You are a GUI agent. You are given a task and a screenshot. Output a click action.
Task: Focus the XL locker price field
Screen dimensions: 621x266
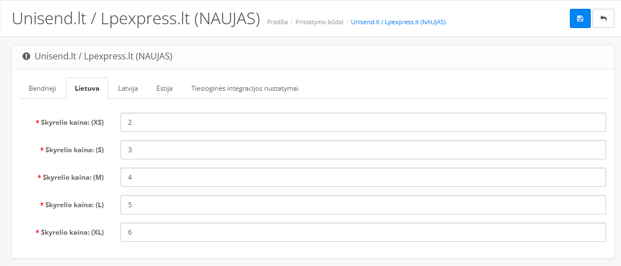coord(363,232)
